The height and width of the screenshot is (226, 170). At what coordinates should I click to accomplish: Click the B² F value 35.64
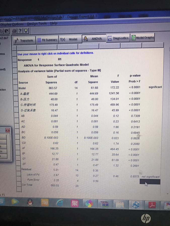(x=115, y=154)
